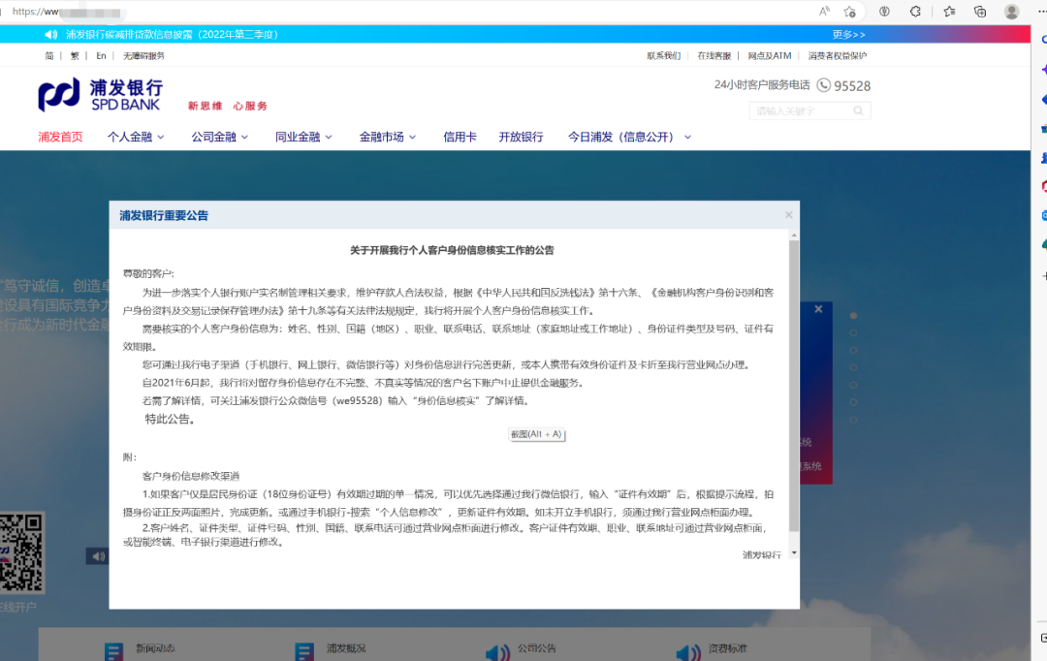
Task: Click the 公司公告 speaker icon
Action: coord(497,653)
